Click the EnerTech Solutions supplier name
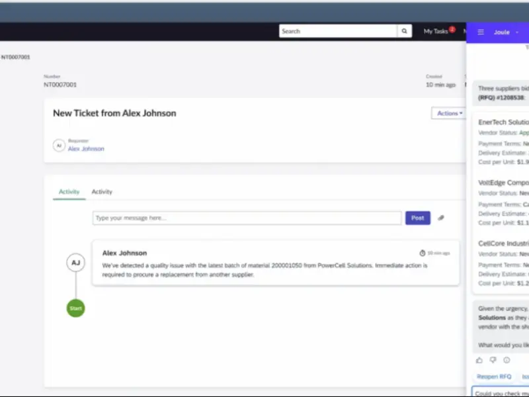 503,122
